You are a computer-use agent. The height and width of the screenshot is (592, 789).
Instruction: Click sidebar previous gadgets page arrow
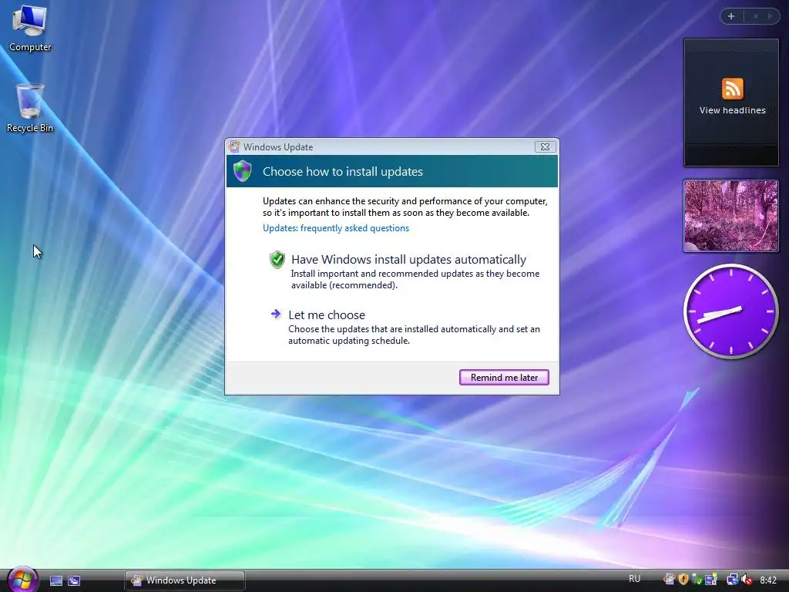(755, 16)
